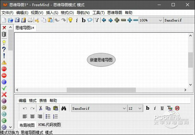The height and width of the screenshot is (135, 195).
Task: Open the 文件(F) menu
Action: tap(8, 13)
